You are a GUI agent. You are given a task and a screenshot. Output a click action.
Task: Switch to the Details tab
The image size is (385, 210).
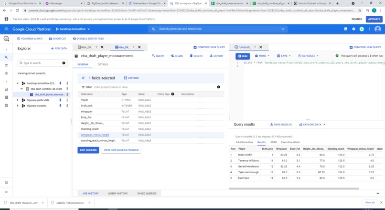[x=103, y=64]
